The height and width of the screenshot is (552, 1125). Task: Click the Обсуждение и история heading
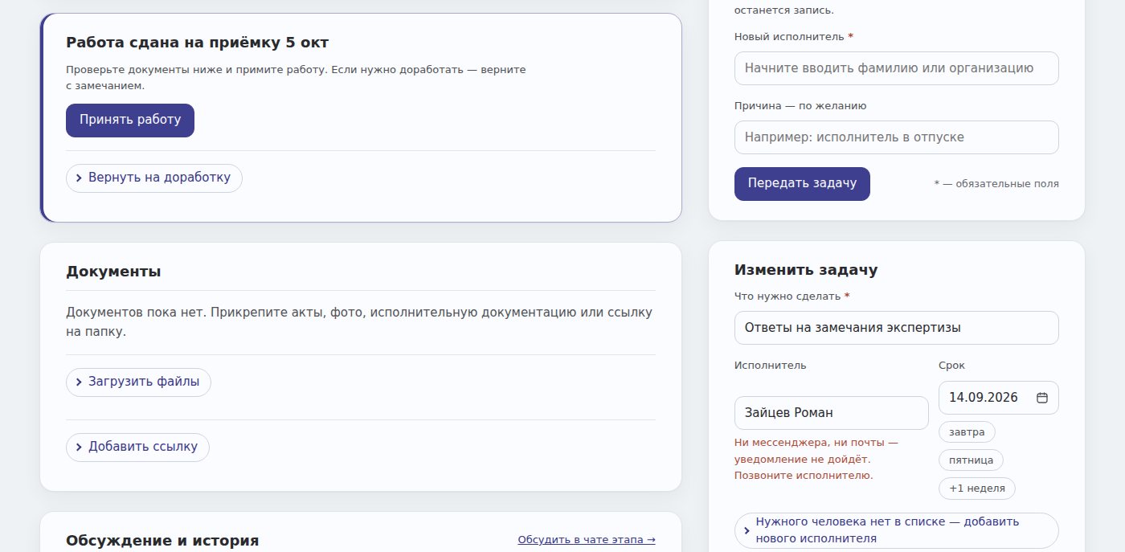(x=162, y=541)
